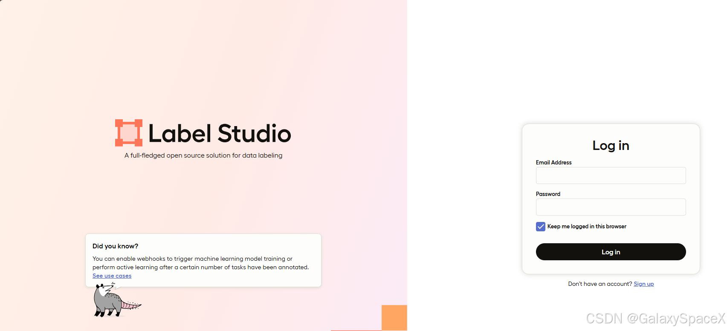This screenshot has height=331, width=727.
Task: Click the "A full-fledged open source solution" tagline
Action: tap(203, 155)
